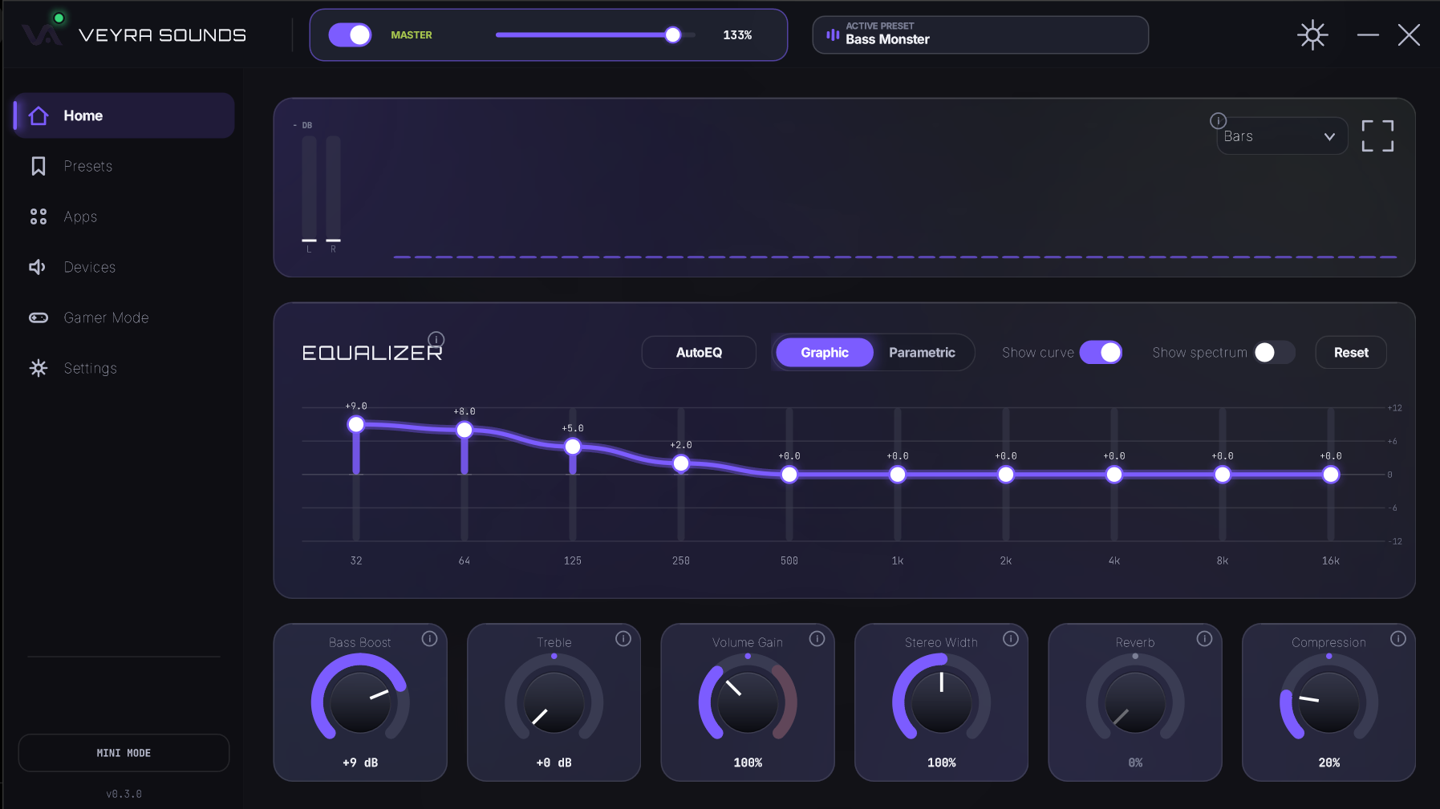1440x809 pixels.
Task: Open the Gamer Mode controller icon
Action: [38, 318]
